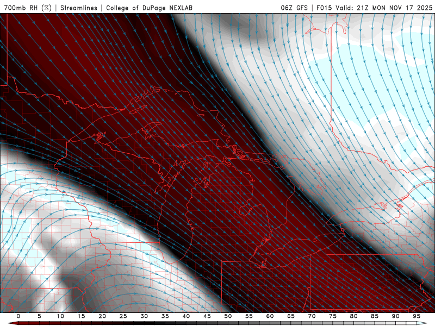Click the colorbar label "10"
Screen dimensions: 435x326
[x=60, y=316]
